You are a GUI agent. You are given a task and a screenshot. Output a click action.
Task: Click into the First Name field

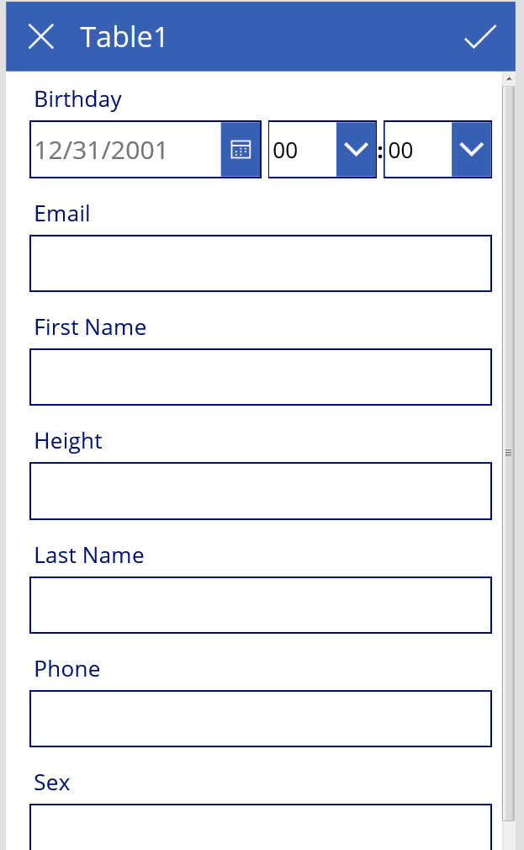point(261,377)
